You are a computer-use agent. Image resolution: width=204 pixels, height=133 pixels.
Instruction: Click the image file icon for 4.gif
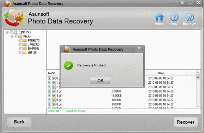point(54,96)
